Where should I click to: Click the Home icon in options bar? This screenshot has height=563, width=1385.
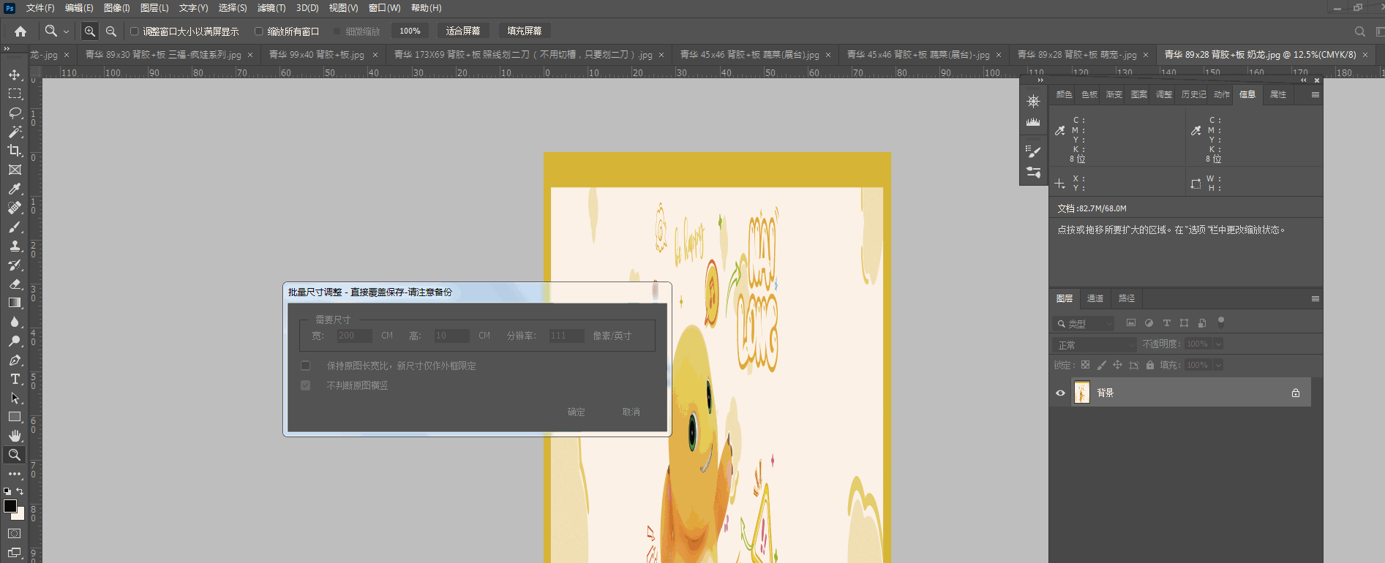pos(20,31)
